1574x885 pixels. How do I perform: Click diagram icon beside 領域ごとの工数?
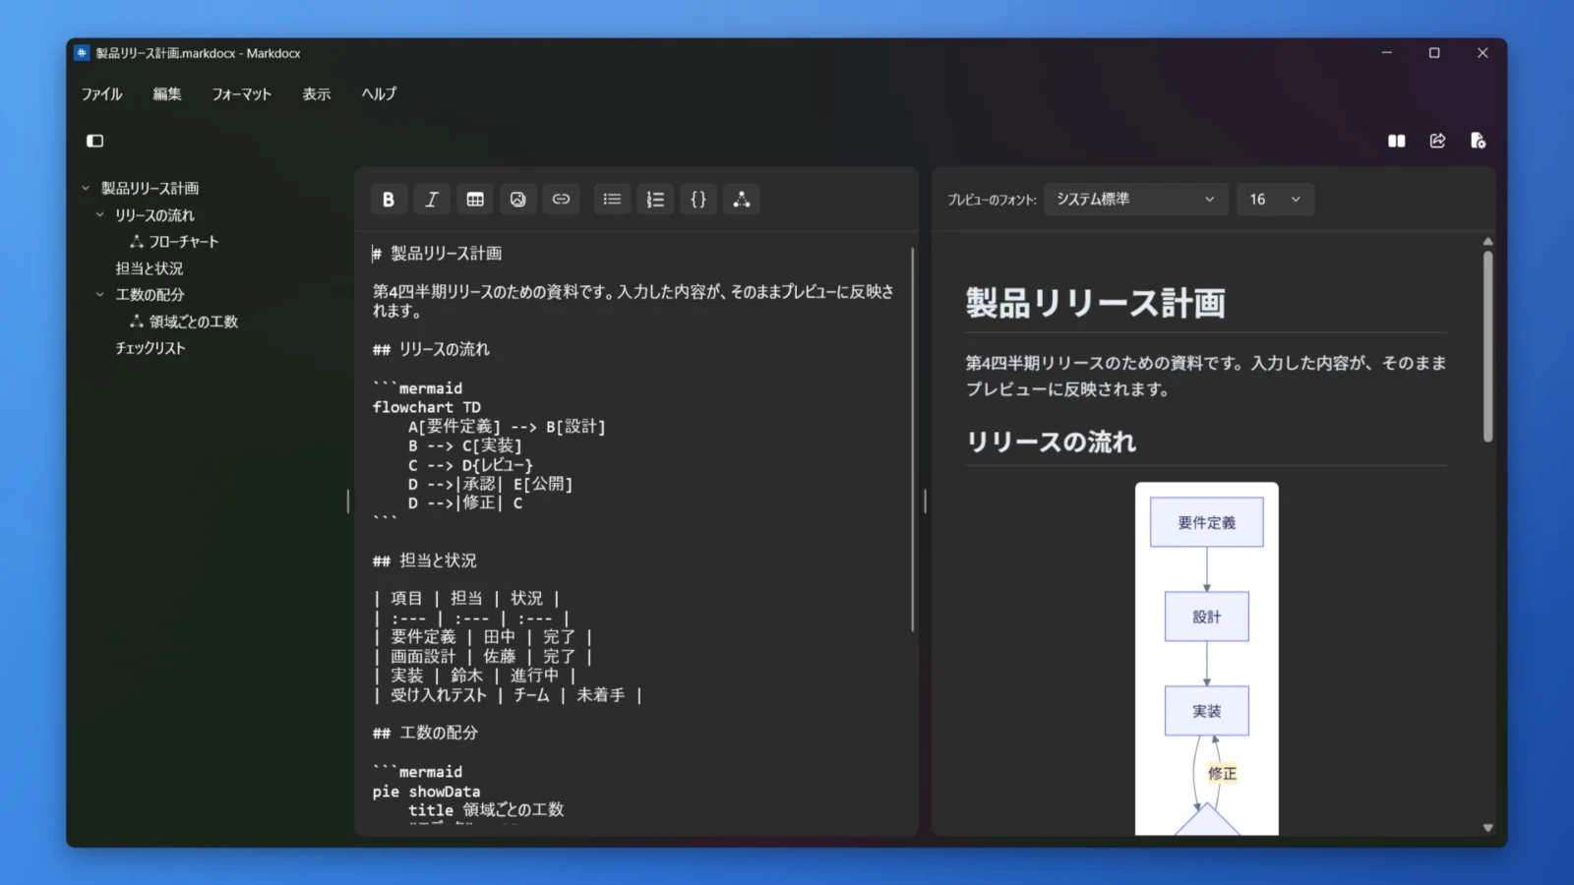pyautogui.click(x=137, y=321)
